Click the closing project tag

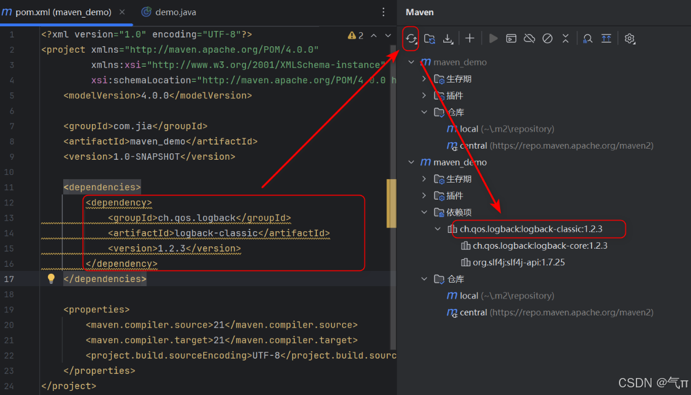[x=69, y=386]
